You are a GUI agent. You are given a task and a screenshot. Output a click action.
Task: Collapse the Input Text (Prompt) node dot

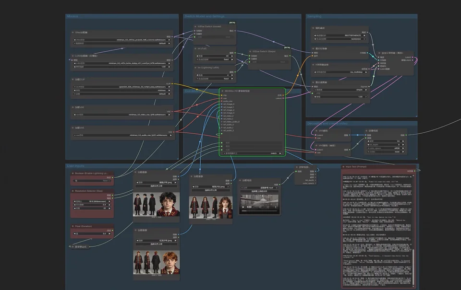(343, 167)
